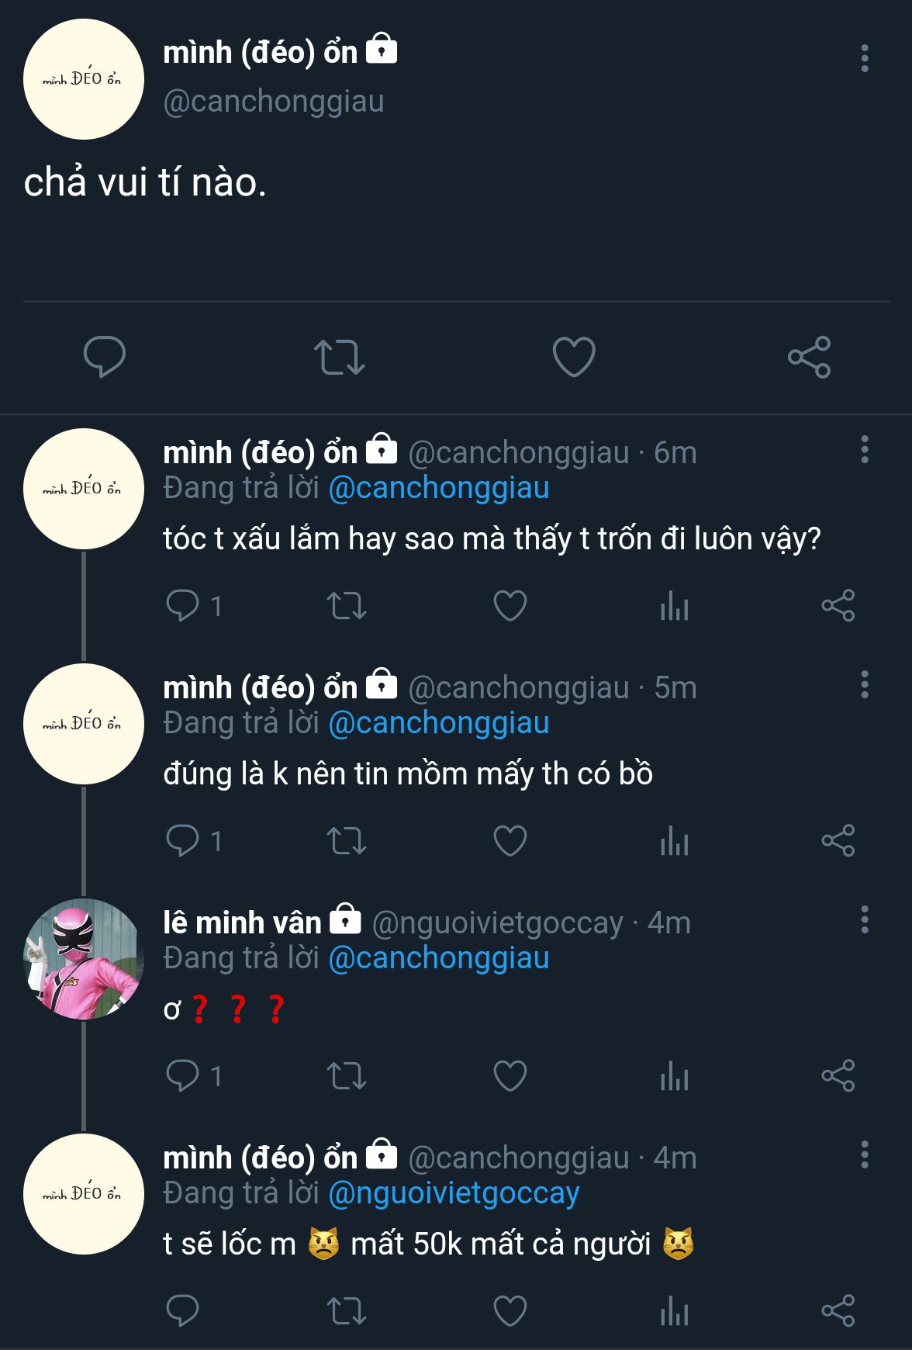Click the @nguoivietgoccay mention link in the last reply
912x1350 pixels.
click(454, 1193)
